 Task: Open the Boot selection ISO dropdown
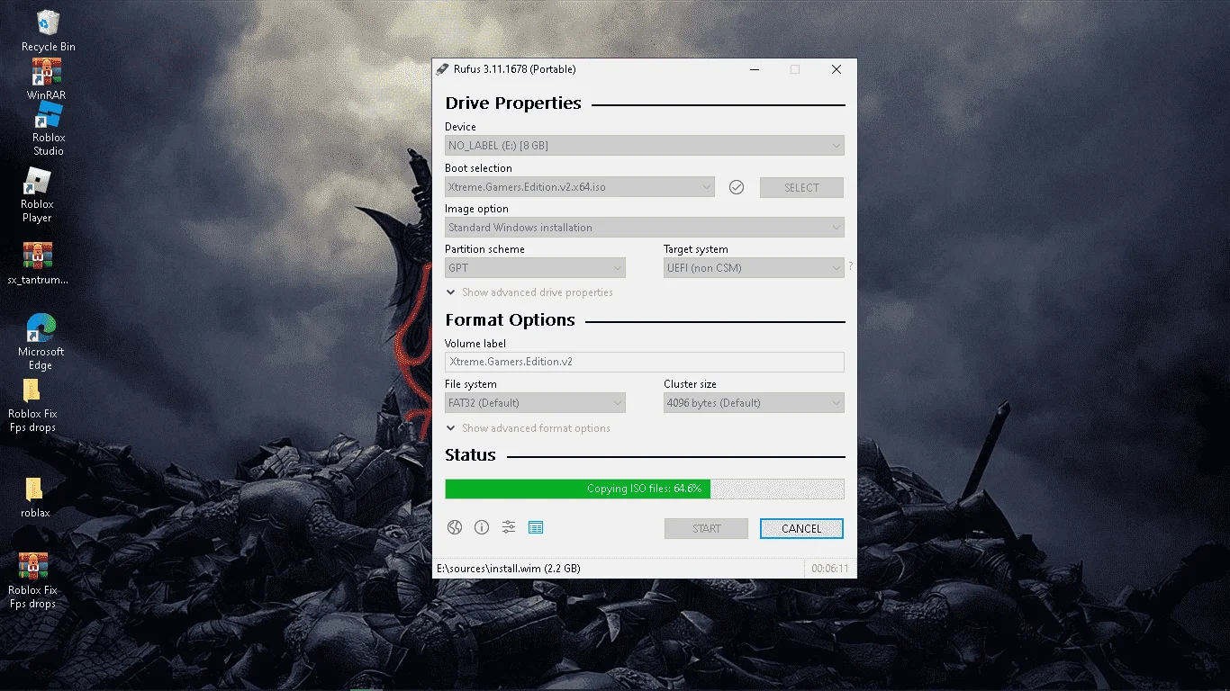[x=580, y=187]
